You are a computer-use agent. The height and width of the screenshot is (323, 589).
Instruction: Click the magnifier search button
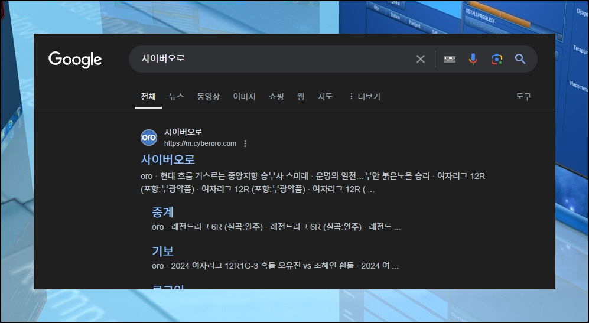520,59
